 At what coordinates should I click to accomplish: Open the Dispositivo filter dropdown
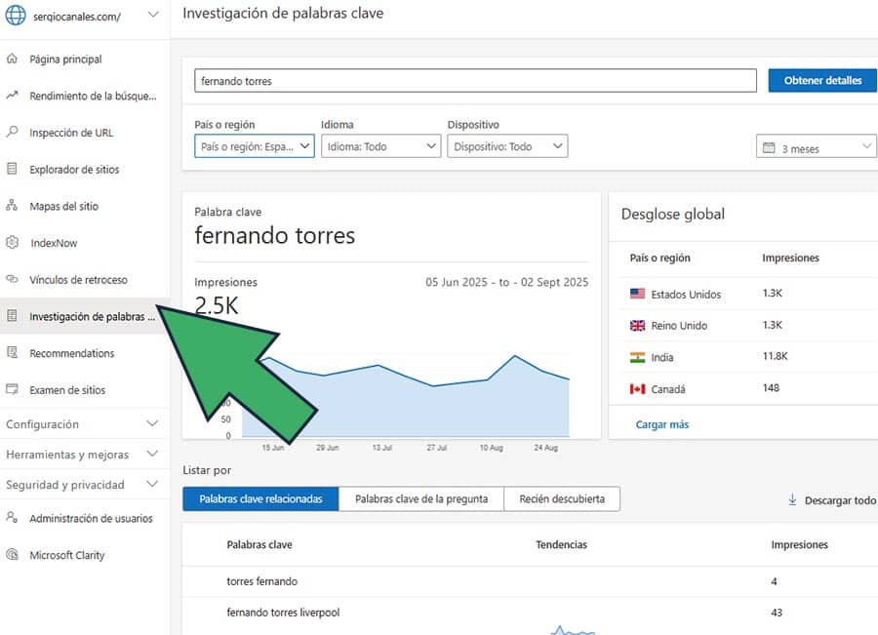click(507, 146)
